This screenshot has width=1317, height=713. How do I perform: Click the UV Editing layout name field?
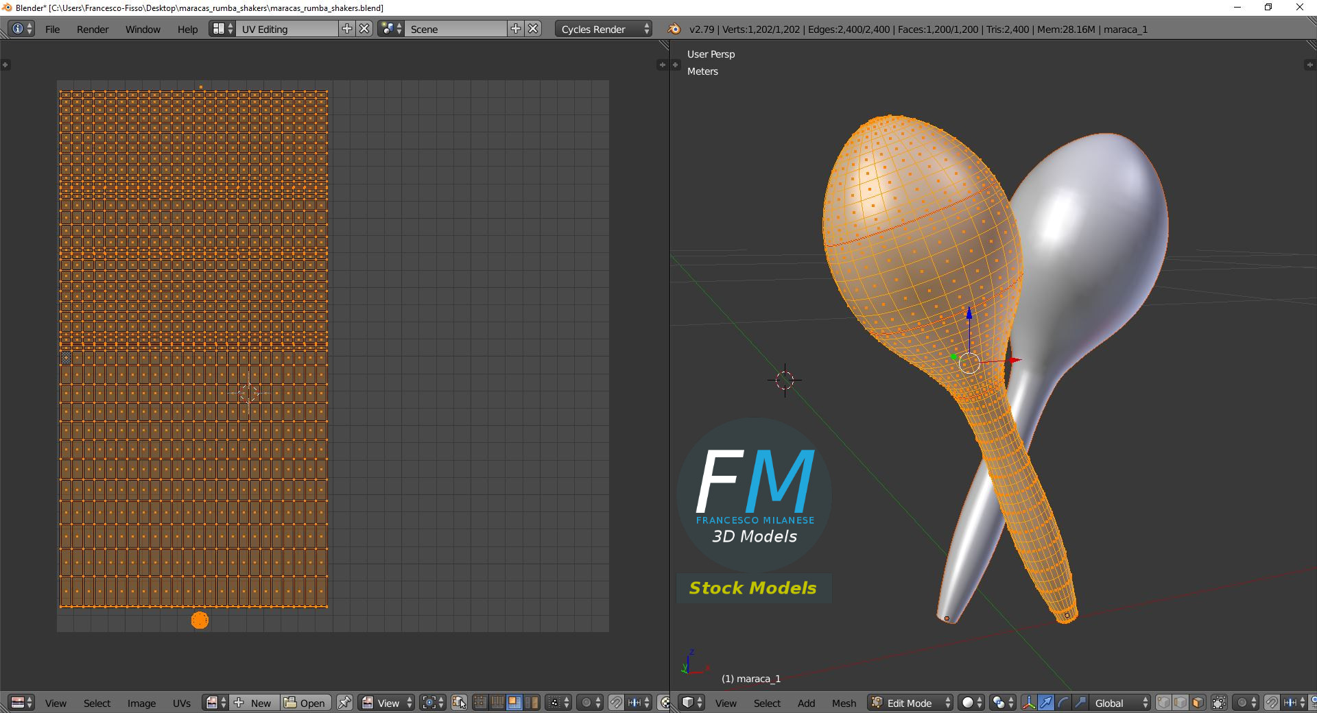287,29
